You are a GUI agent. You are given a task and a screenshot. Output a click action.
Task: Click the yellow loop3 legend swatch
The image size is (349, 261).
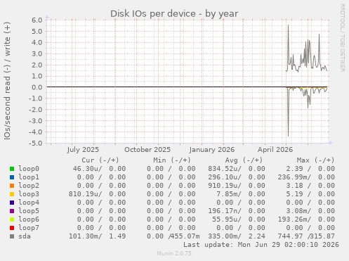(x=12, y=194)
